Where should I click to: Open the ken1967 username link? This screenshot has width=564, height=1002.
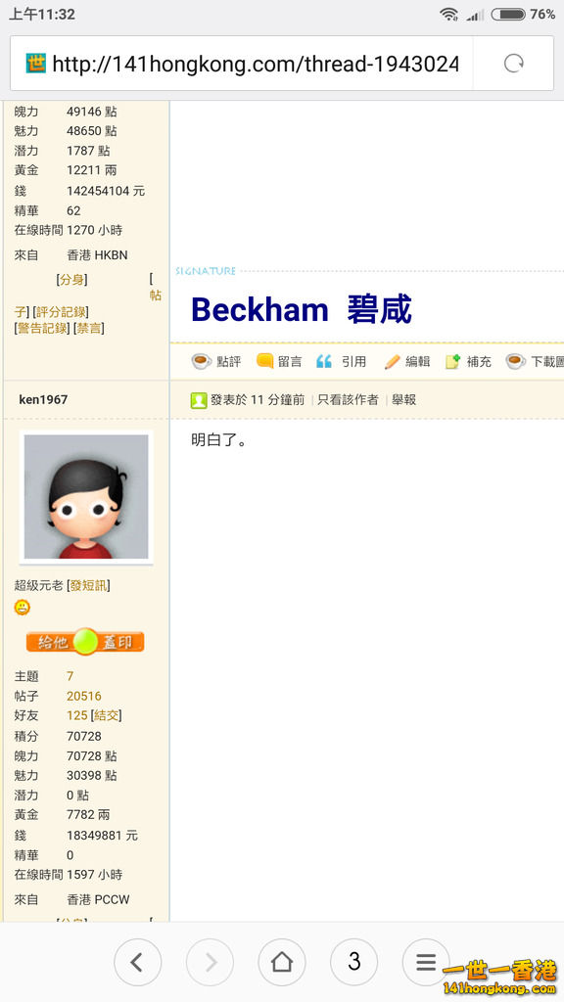pyautogui.click(x=43, y=399)
